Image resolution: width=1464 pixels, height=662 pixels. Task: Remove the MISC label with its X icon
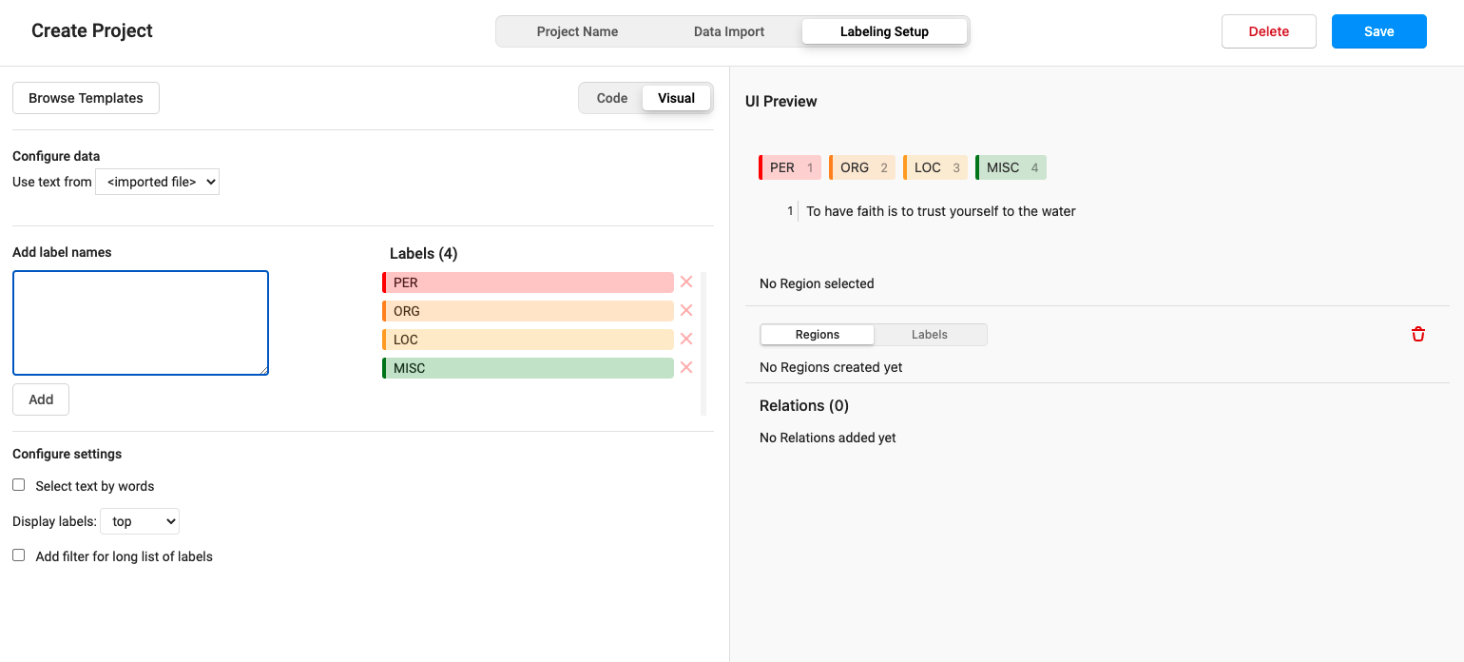click(x=686, y=367)
